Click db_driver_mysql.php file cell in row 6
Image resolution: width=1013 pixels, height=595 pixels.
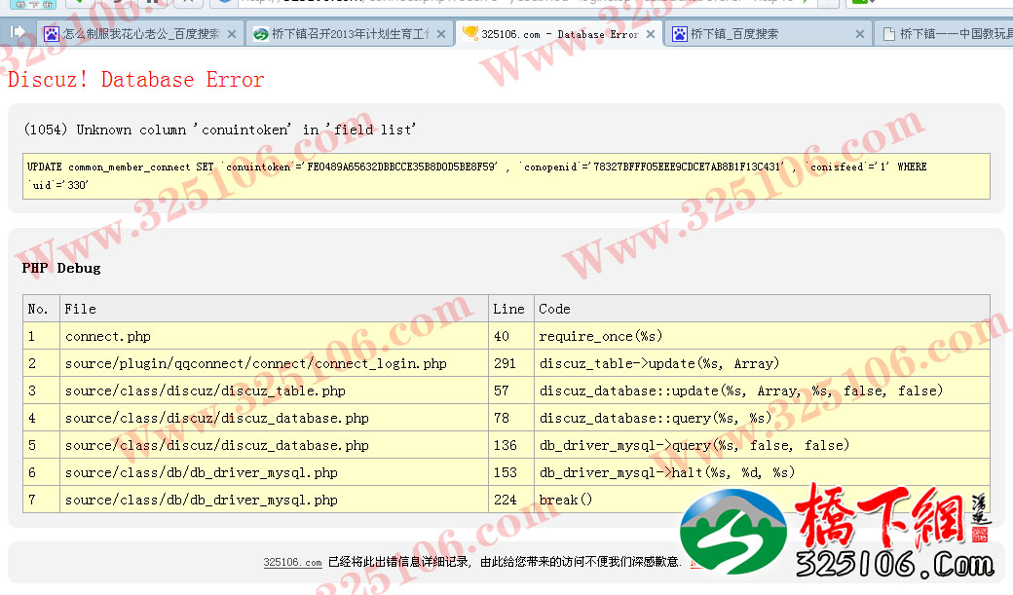pos(274,472)
